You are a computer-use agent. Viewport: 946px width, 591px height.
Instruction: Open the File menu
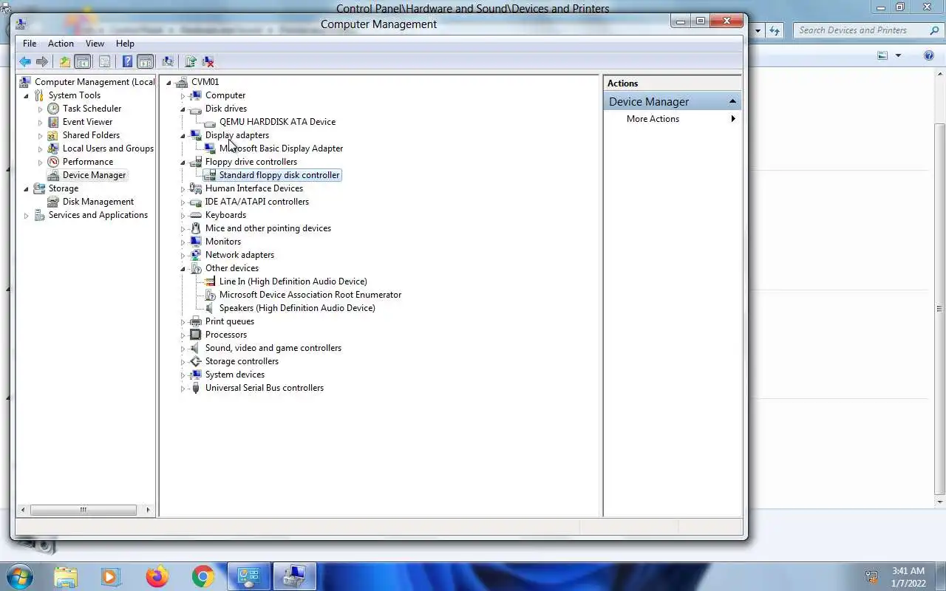(x=30, y=44)
